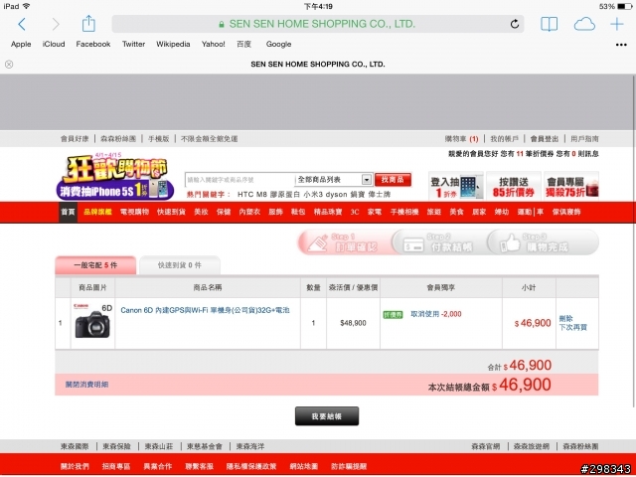Select 手機相機 in the nav bar
Screen dimensions: 636x477
(x=404, y=212)
